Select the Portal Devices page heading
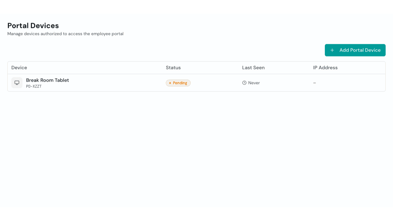Screen dimensions: 393x221 [x=33, y=26]
